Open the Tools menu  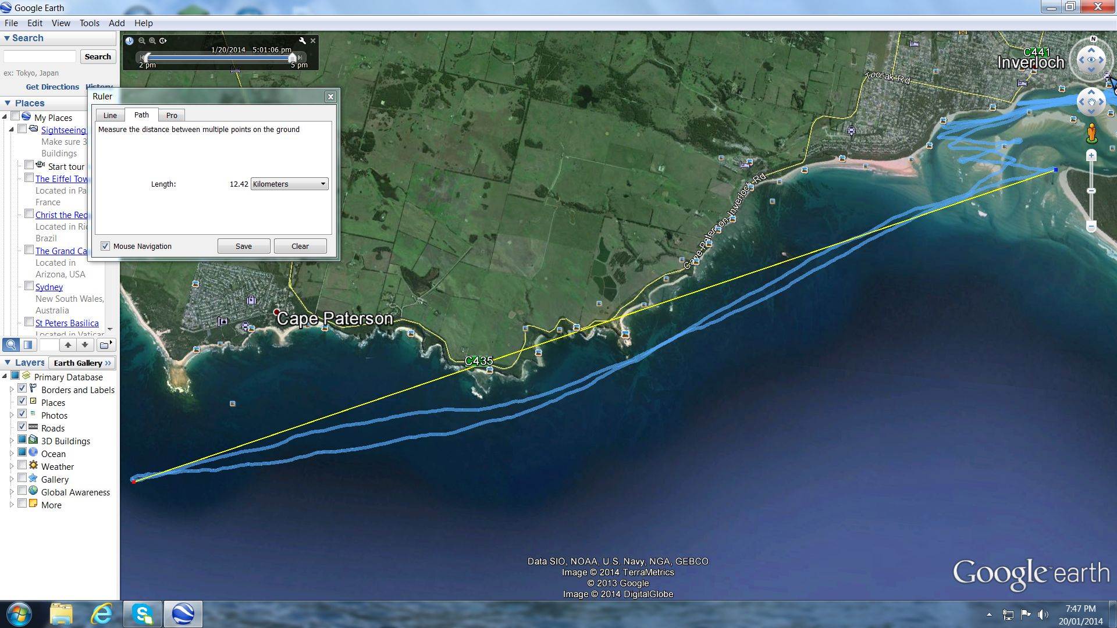pyautogui.click(x=89, y=23)
